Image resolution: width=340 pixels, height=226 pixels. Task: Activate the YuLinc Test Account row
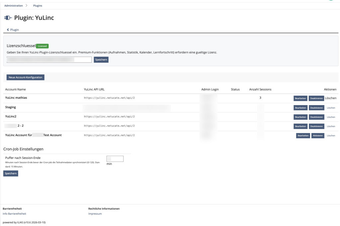click(x=318, y=136)
